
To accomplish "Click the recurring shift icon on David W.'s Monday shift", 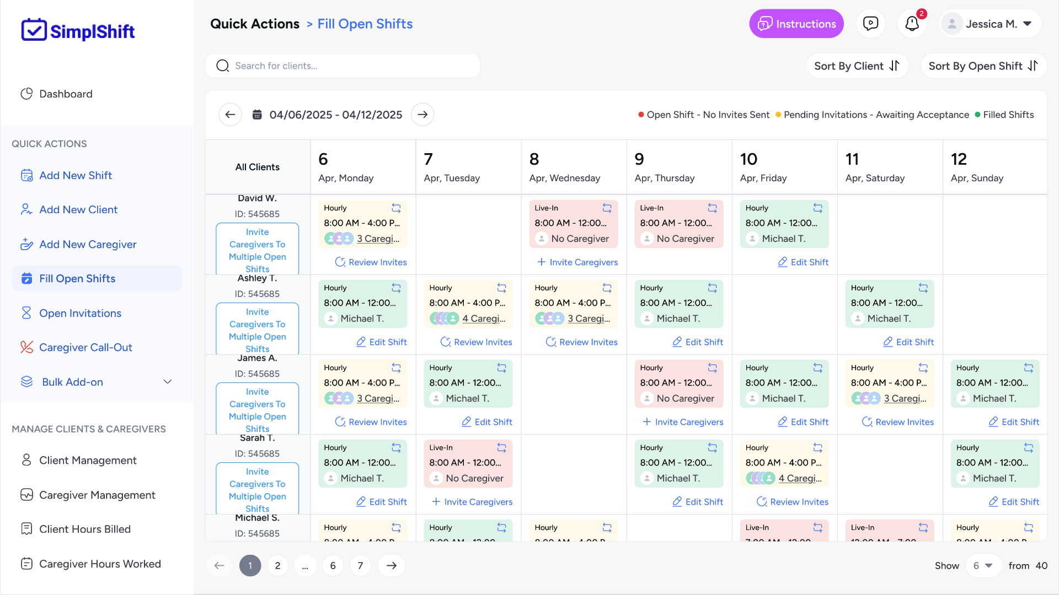I will (x=397, y=208).
